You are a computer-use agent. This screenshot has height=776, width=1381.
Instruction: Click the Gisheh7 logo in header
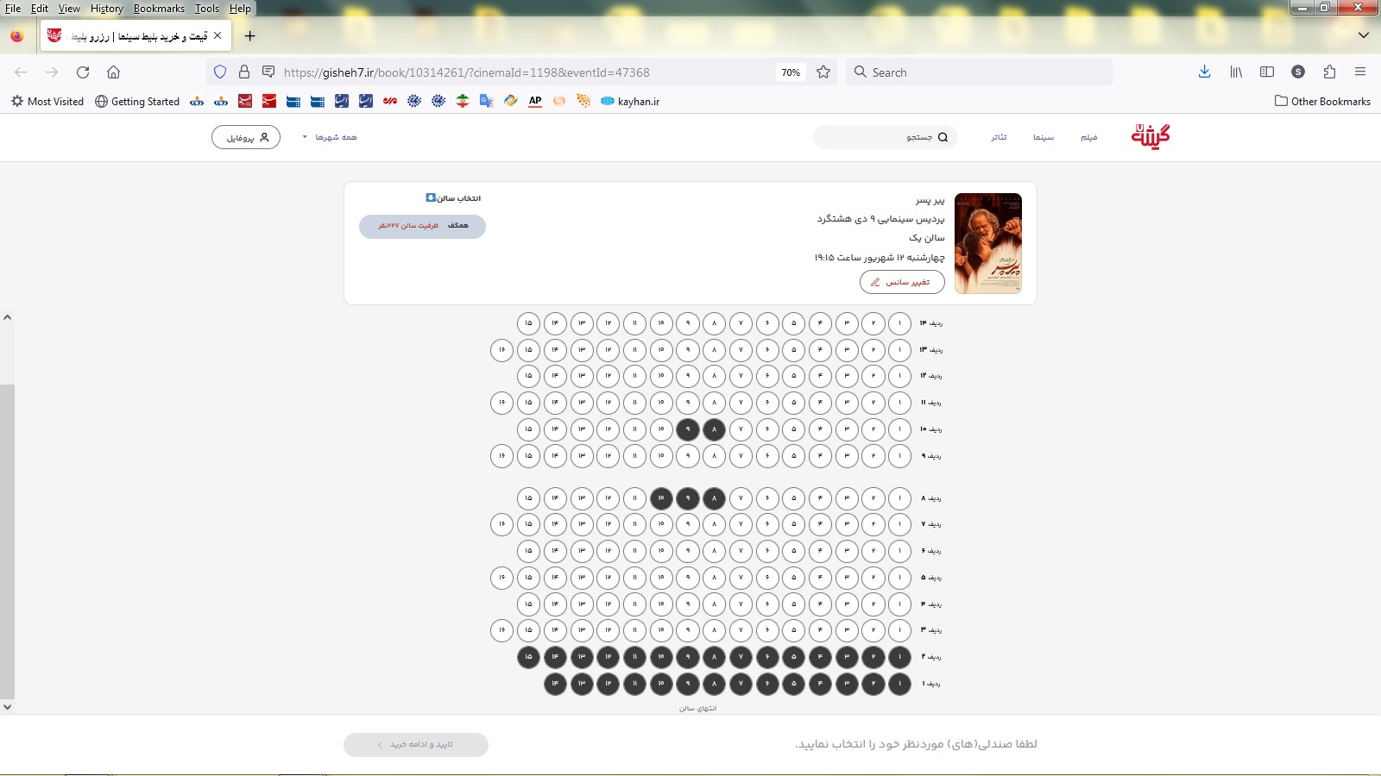click(1151, 136)
